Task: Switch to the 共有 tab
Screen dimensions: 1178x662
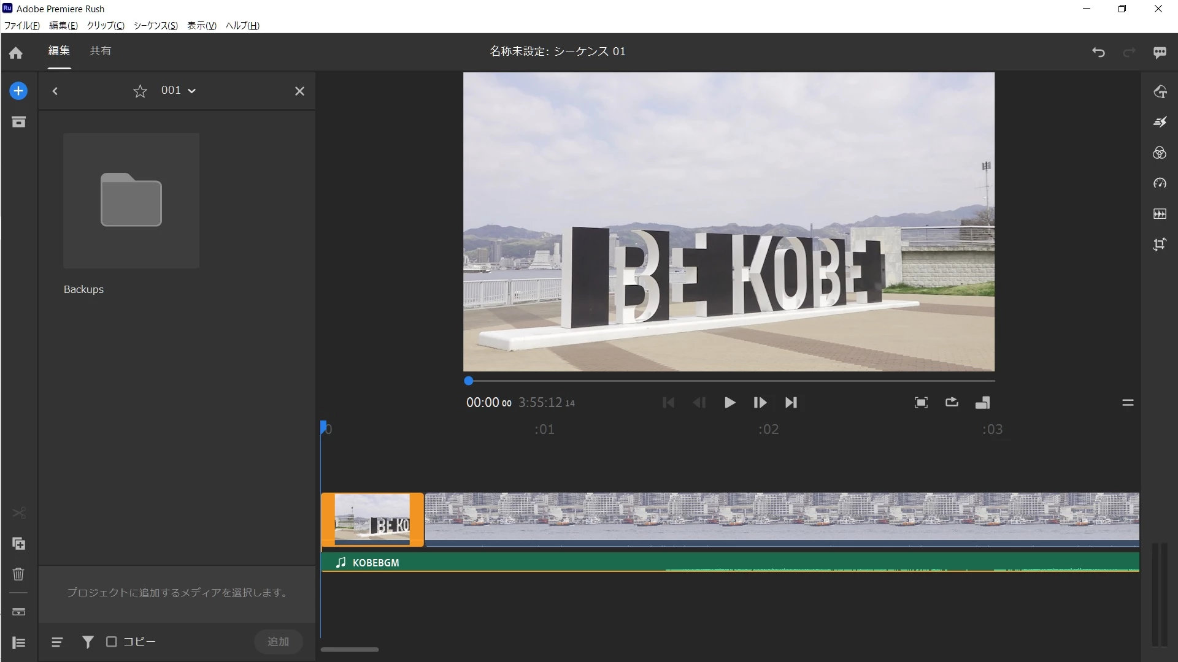Action: (x=100, y=51)
